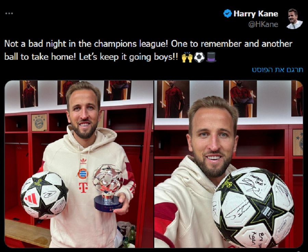Click the top hat emoji
Image resolution: width=308 pixels, height=252 pixels.
pyautogui.click(x=211, y=57)
